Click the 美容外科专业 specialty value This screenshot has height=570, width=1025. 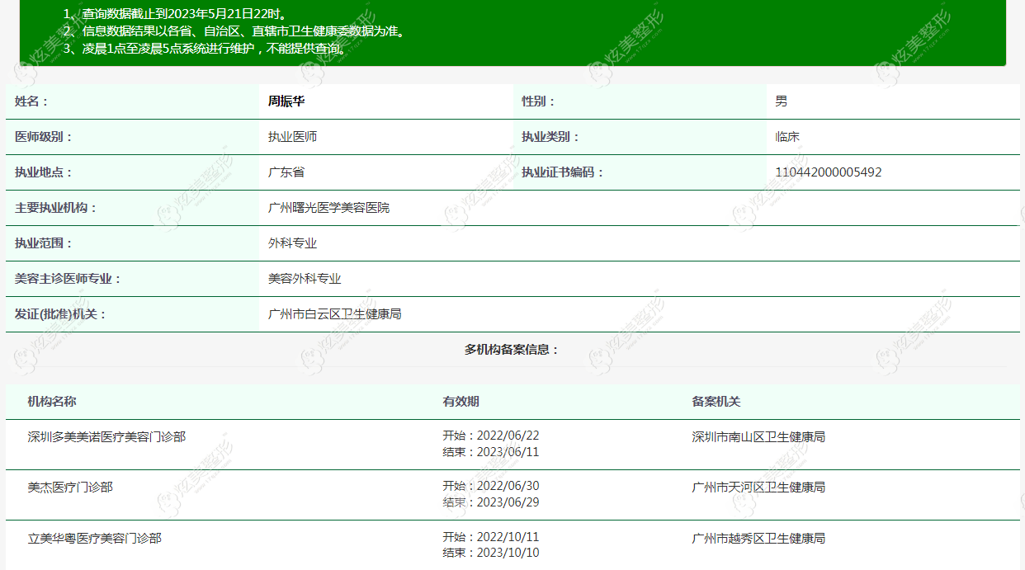click(305, 279)
